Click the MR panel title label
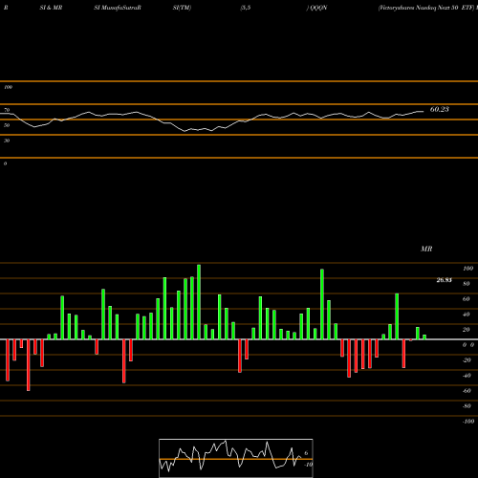478x478 pixels. pyautogui.click(x=426, y=249)
